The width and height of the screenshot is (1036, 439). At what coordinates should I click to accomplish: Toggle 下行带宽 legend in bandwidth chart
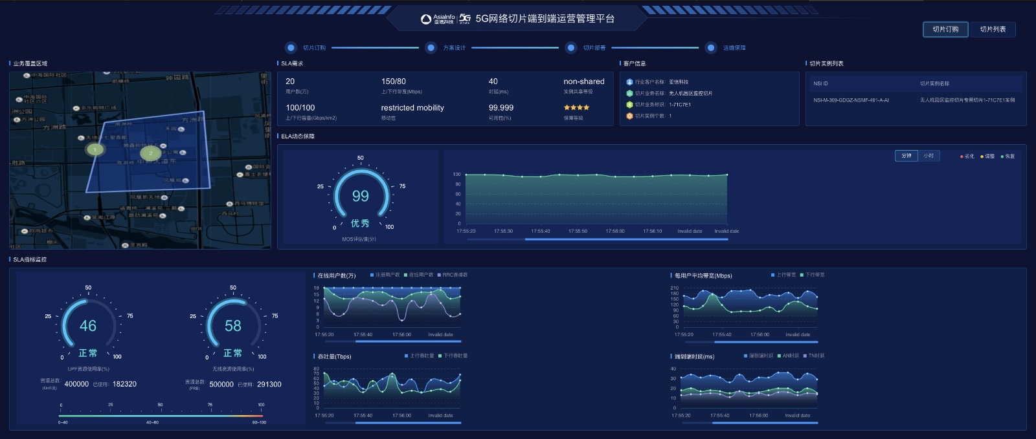(813, 275)
